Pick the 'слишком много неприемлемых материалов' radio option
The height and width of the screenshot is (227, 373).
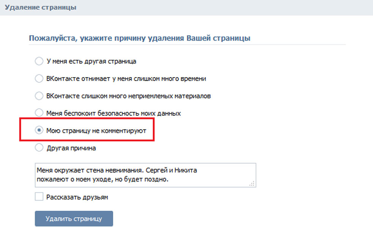[x=39, y=96]
